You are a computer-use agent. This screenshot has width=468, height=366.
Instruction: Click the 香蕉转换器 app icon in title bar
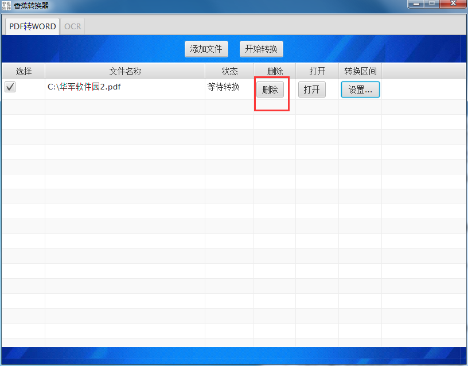pos(6,5)
